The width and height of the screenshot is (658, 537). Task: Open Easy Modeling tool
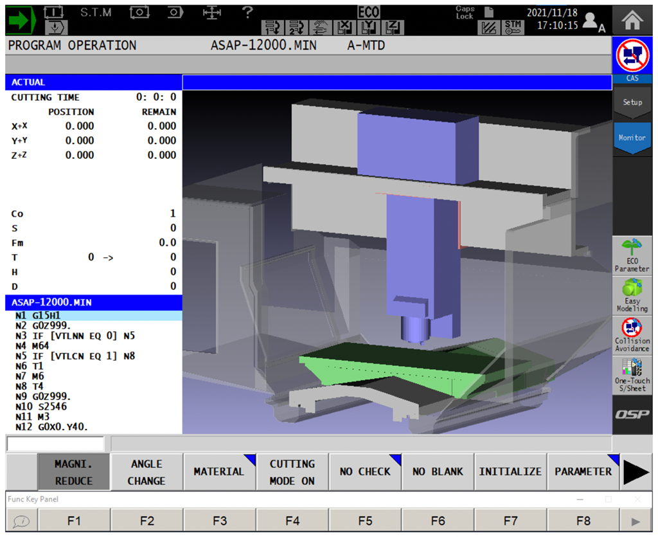click(x=632, y=295)
